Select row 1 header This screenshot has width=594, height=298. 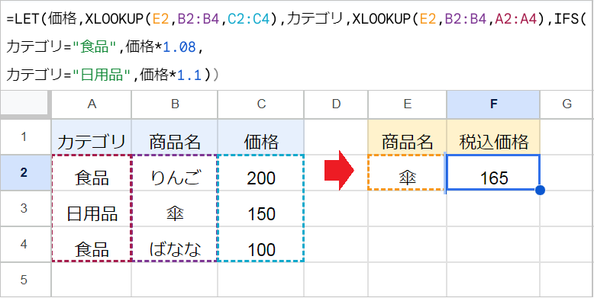click(x=25, y=136)
